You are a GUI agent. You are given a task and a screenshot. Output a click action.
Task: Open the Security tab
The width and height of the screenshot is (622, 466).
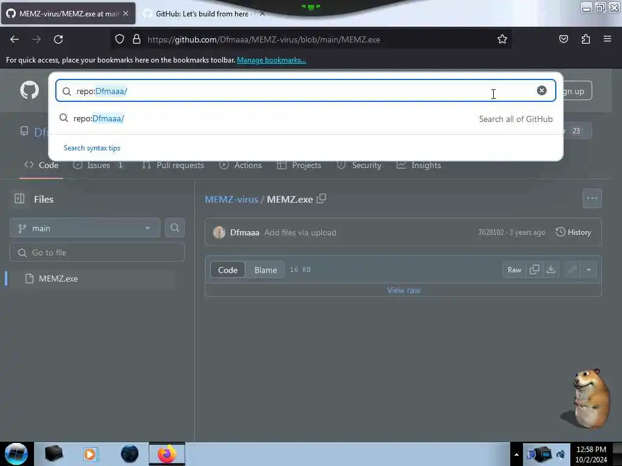359,165
